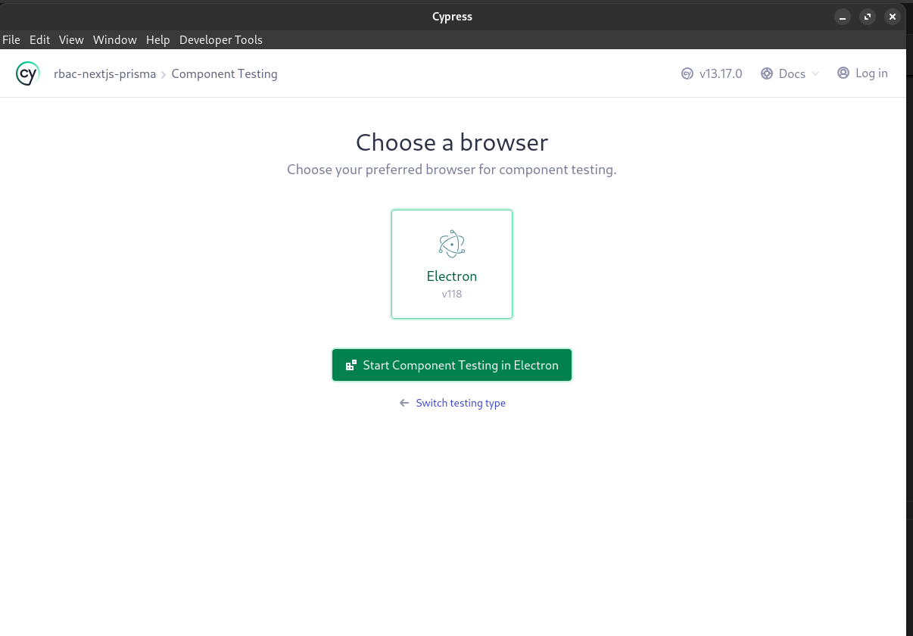The height and width of the screenshot is (636, 913).
Task: Close the Cypress window
Action: tap(893, 16)
